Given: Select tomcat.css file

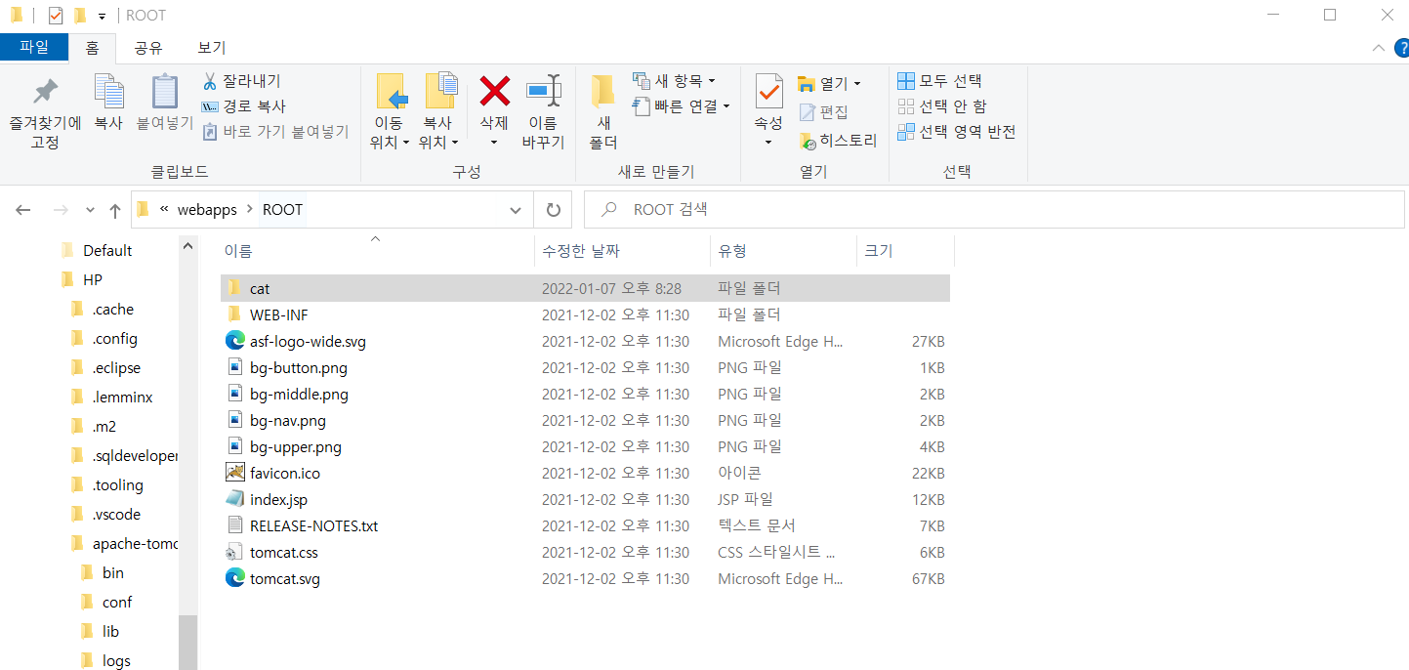Looking at the screenshot, I should click(x=585, y=552).
